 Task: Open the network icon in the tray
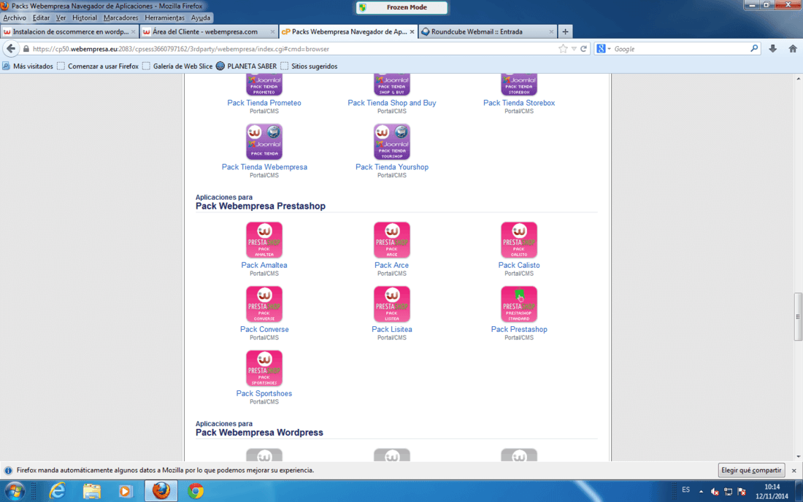pos(728,492)
